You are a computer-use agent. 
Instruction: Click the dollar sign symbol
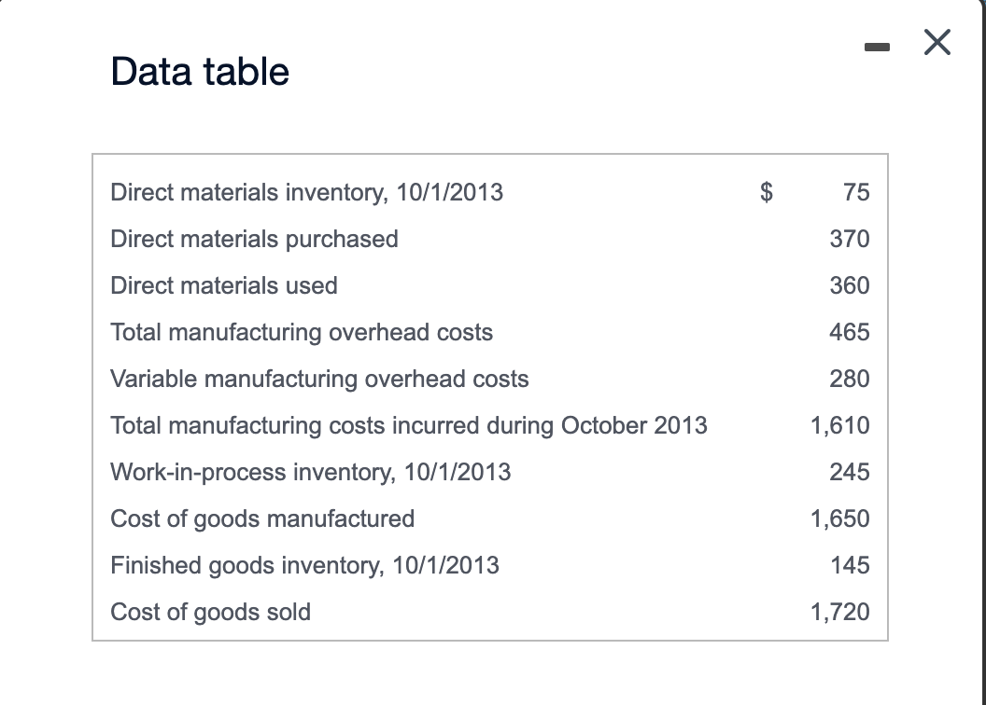[x=765, y=192]
